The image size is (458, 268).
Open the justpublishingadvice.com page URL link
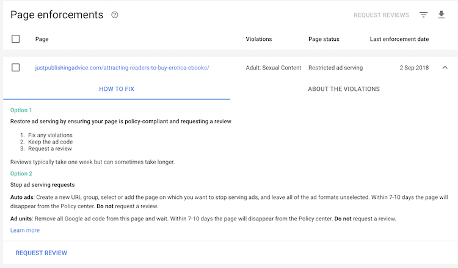tap(122, 68)
